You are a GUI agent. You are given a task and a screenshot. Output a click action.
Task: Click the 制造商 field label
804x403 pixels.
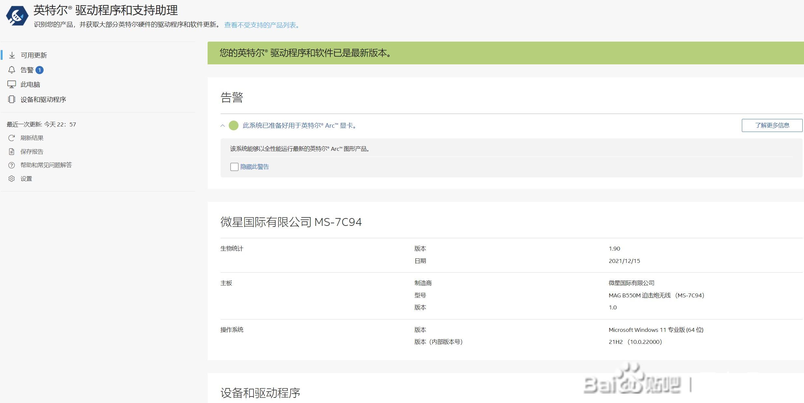423,283
